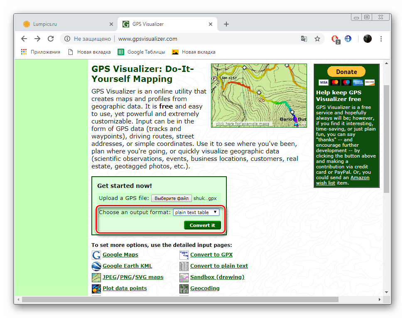Click the yellow Donate button
The height and width of the screenshot is (318, 405).
346,71
